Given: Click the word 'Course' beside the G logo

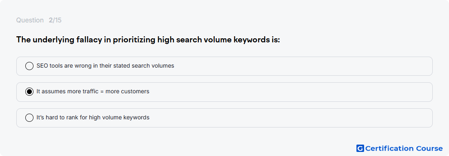Looking at the screenshot, I should pyautogui.click(x=429, y=148).
